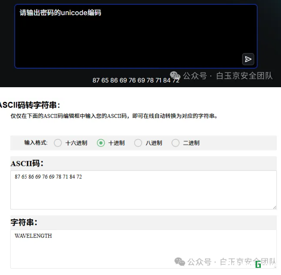Select the 八进制 radio button

[138, 143]
